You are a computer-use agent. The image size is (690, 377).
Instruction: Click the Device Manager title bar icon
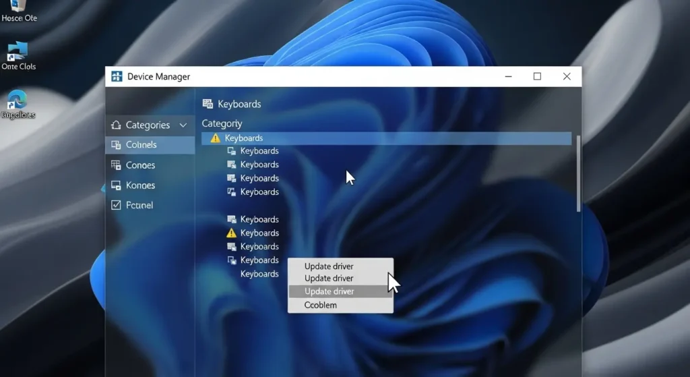click(x=117, y=77)
